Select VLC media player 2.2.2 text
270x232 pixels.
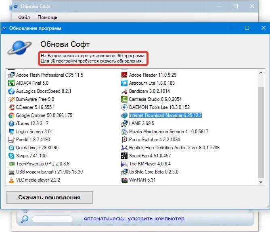(x=38, y=180)
